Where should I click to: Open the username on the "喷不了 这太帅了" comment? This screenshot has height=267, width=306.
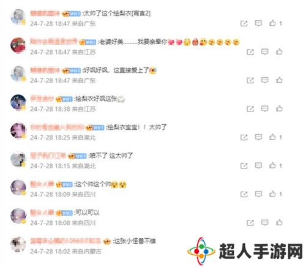[48, 156]
